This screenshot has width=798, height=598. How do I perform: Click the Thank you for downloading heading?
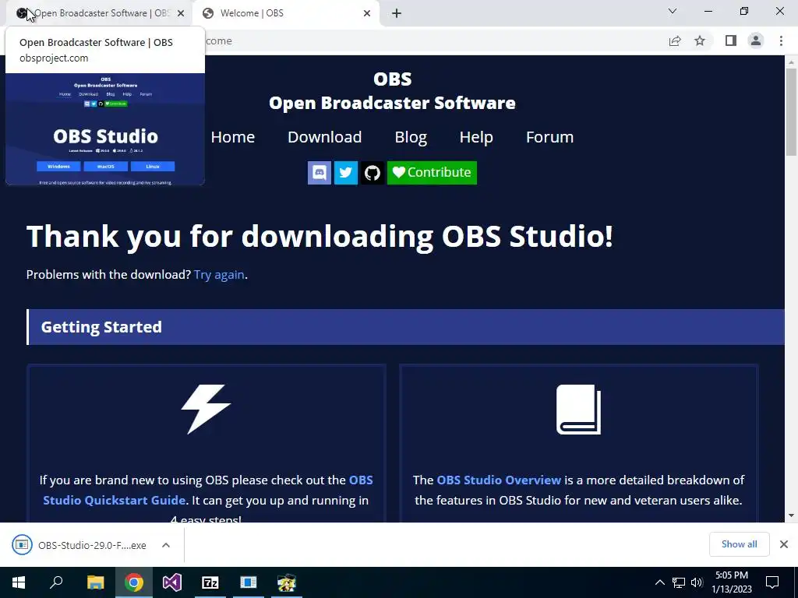pyautogui.click(x=320, y=237)
